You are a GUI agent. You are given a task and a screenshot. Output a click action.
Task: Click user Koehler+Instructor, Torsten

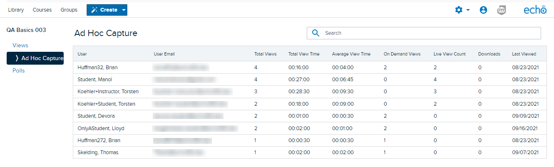click(108, 92)
